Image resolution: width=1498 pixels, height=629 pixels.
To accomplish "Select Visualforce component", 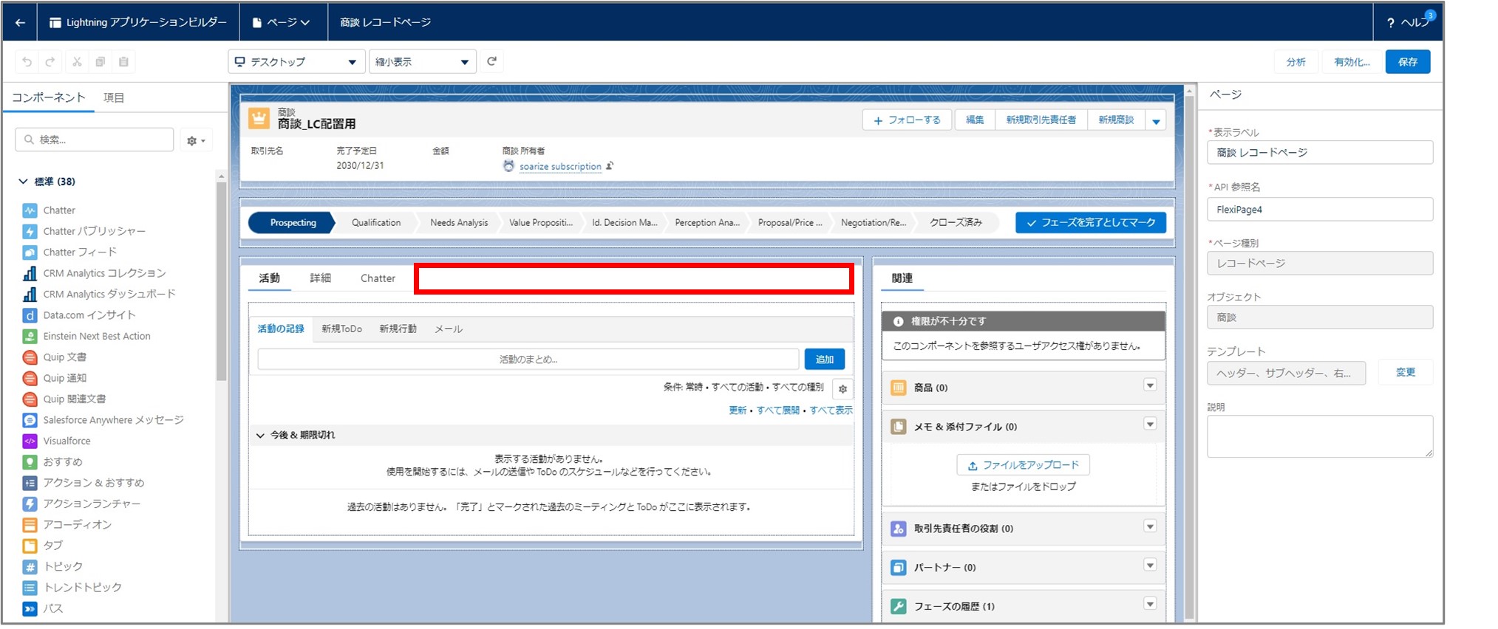I will (x=57, y=441).
